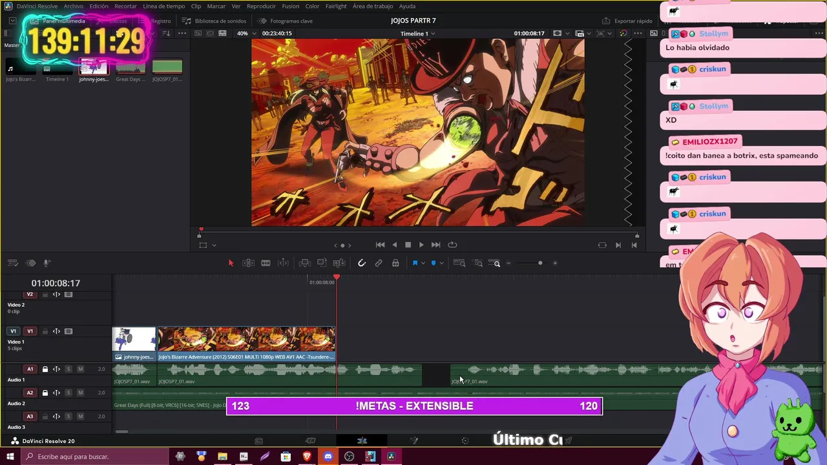This screenshot has width=827, height=465.
Task: Open flag color dropdown arrow
Action: [x=423, y=263]
